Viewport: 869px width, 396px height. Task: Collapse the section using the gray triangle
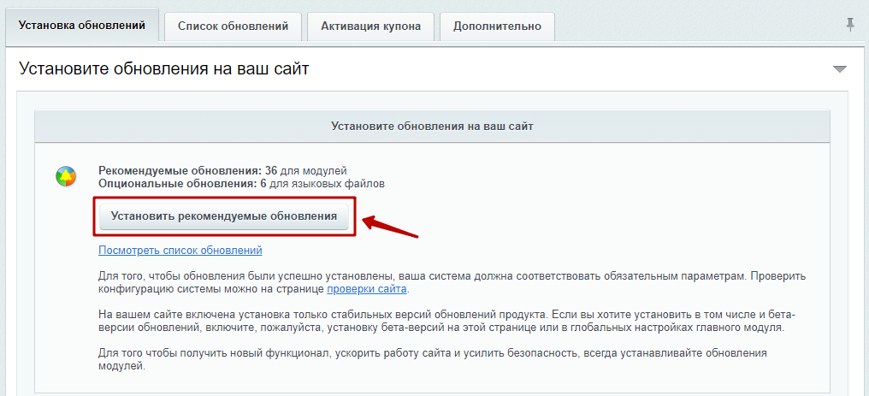coord(839,69)
